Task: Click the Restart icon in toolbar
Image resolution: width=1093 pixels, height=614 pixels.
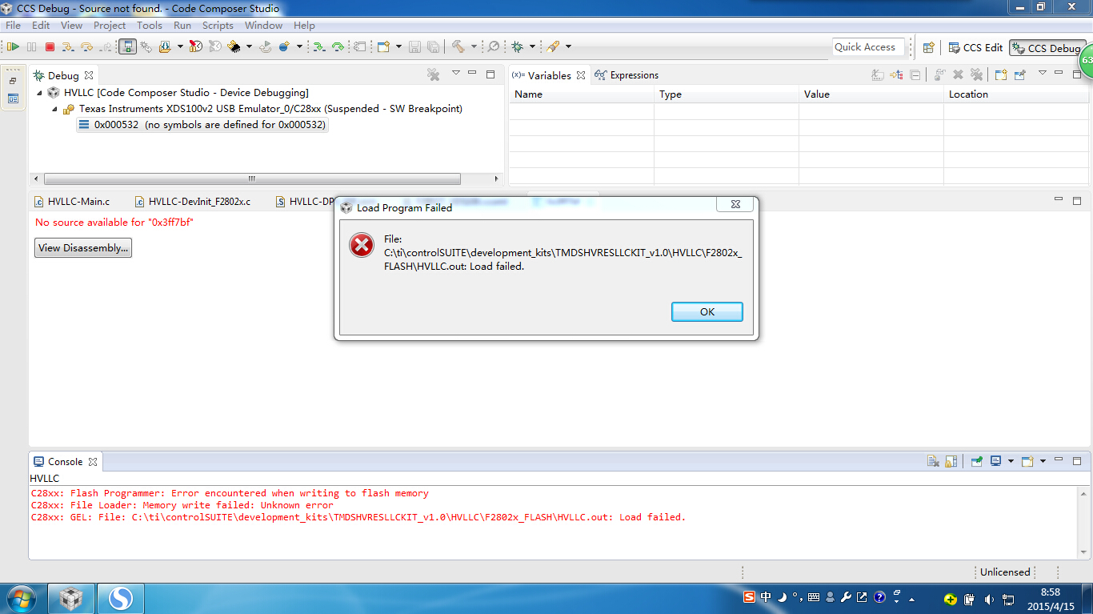Action: [266, 47]
